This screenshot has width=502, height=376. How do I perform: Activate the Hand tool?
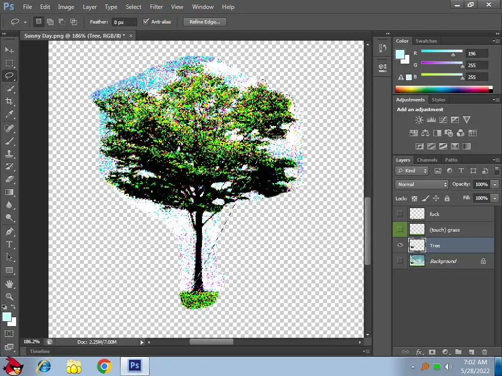9,283
